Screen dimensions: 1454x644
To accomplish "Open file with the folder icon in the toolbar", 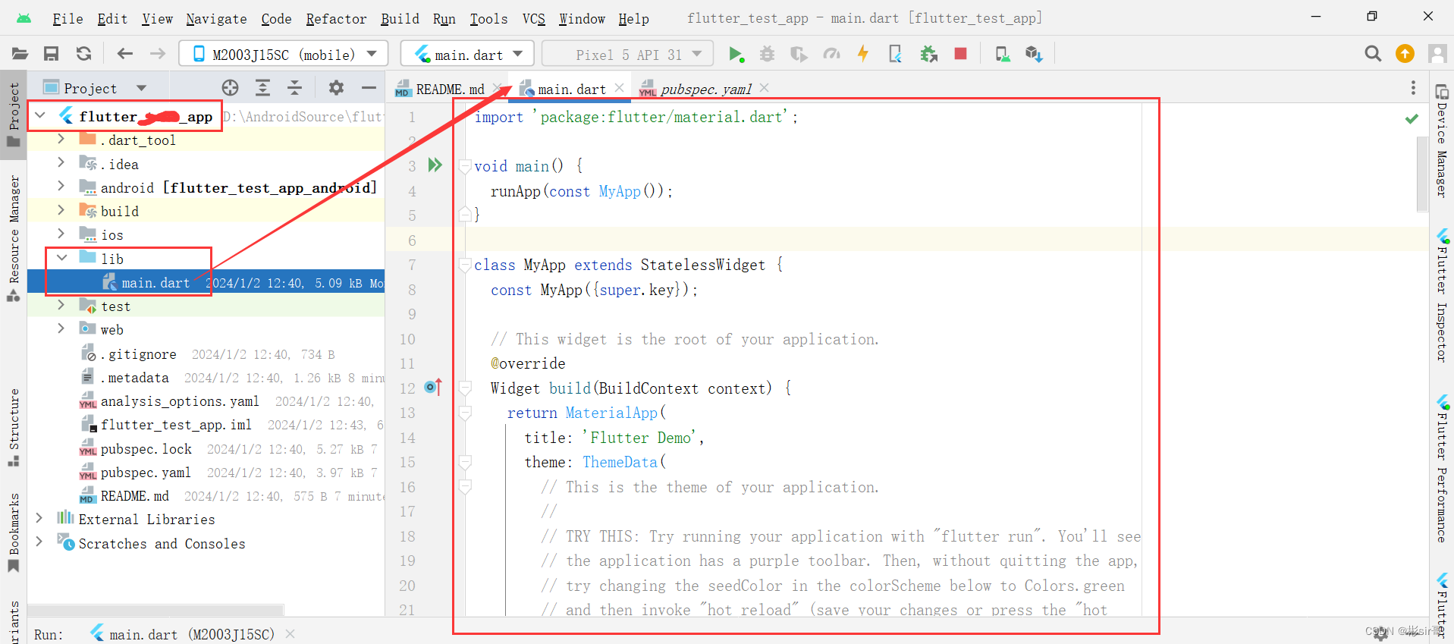I will click(20, 54).
